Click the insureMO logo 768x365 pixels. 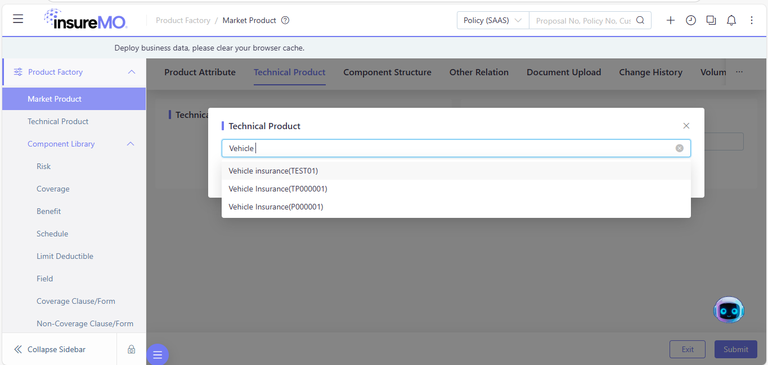point(86,20)
